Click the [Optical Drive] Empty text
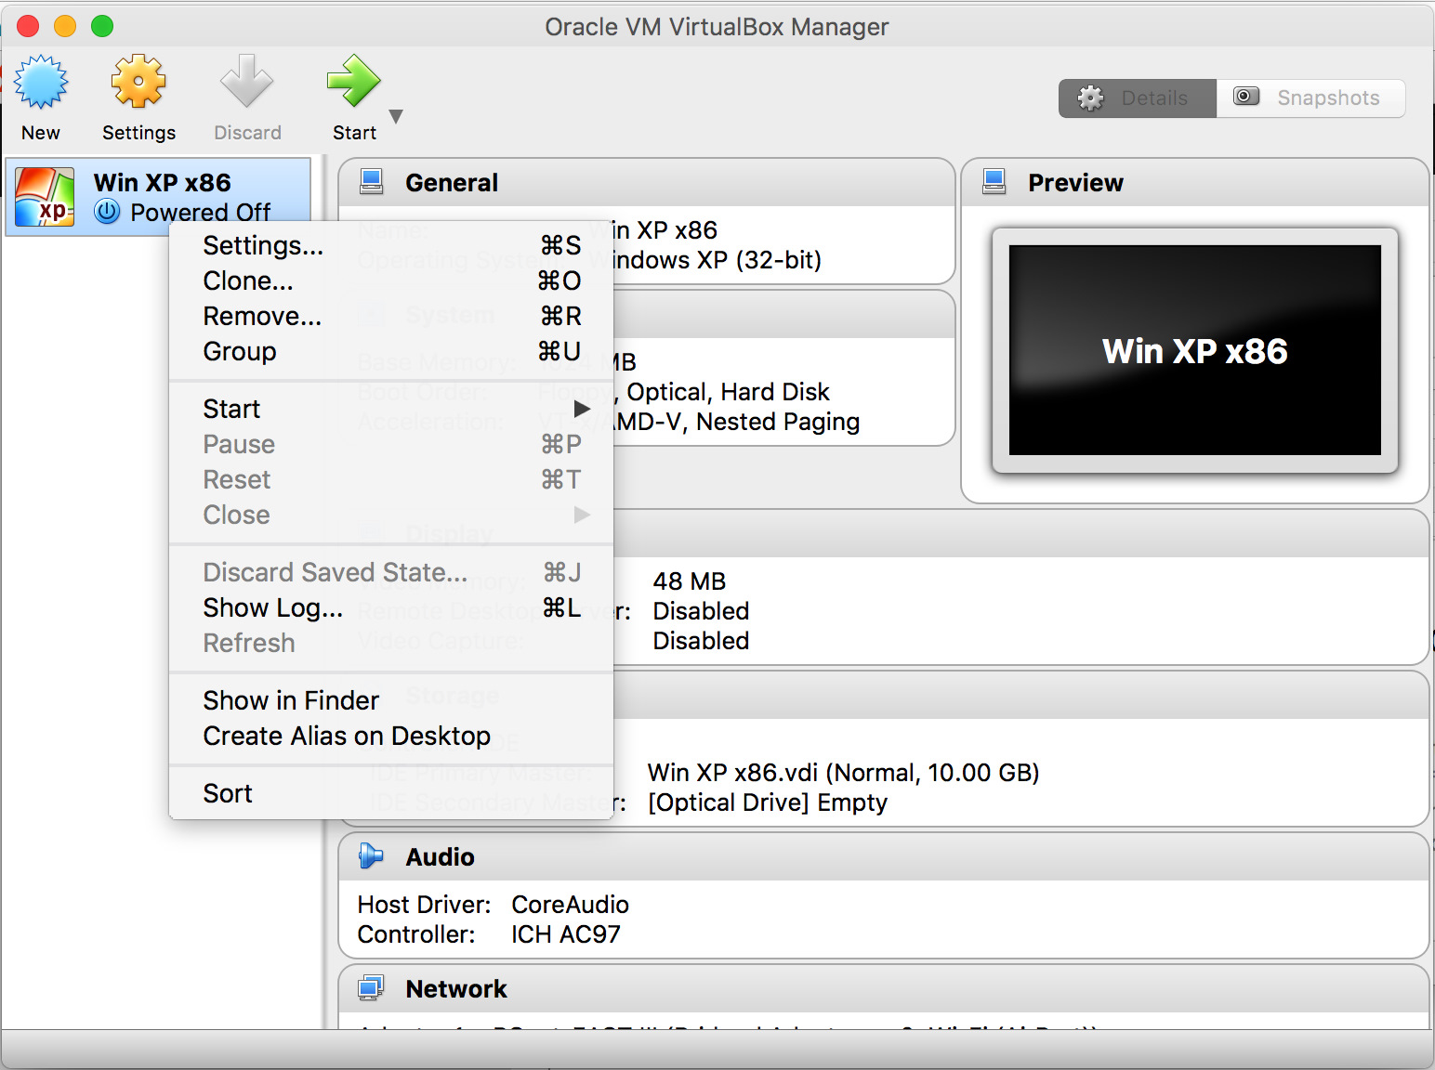Screen dimensions: 1435x1070 coord(768,802)
